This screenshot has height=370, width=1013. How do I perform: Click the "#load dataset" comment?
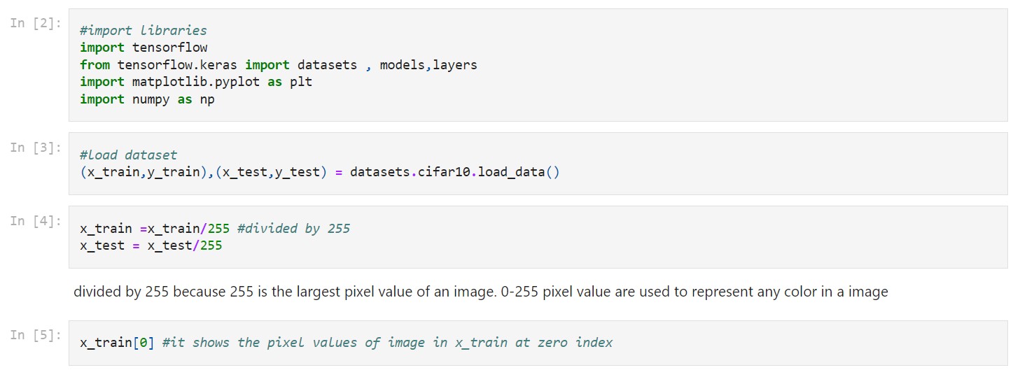pos(128,155)
